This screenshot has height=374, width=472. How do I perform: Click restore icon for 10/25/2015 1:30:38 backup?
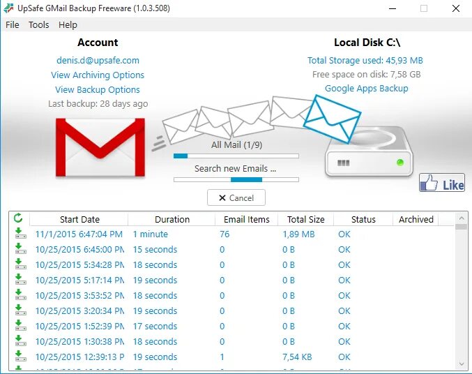20,341
